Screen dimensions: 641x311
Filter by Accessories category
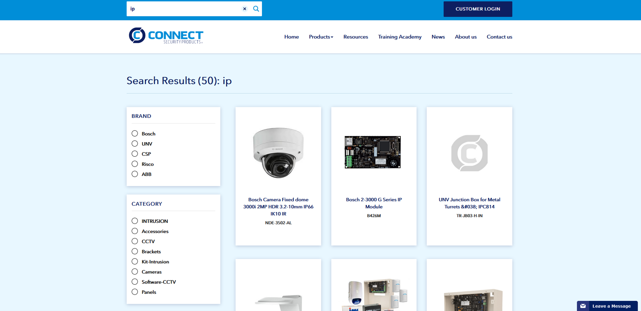(135, 231)
